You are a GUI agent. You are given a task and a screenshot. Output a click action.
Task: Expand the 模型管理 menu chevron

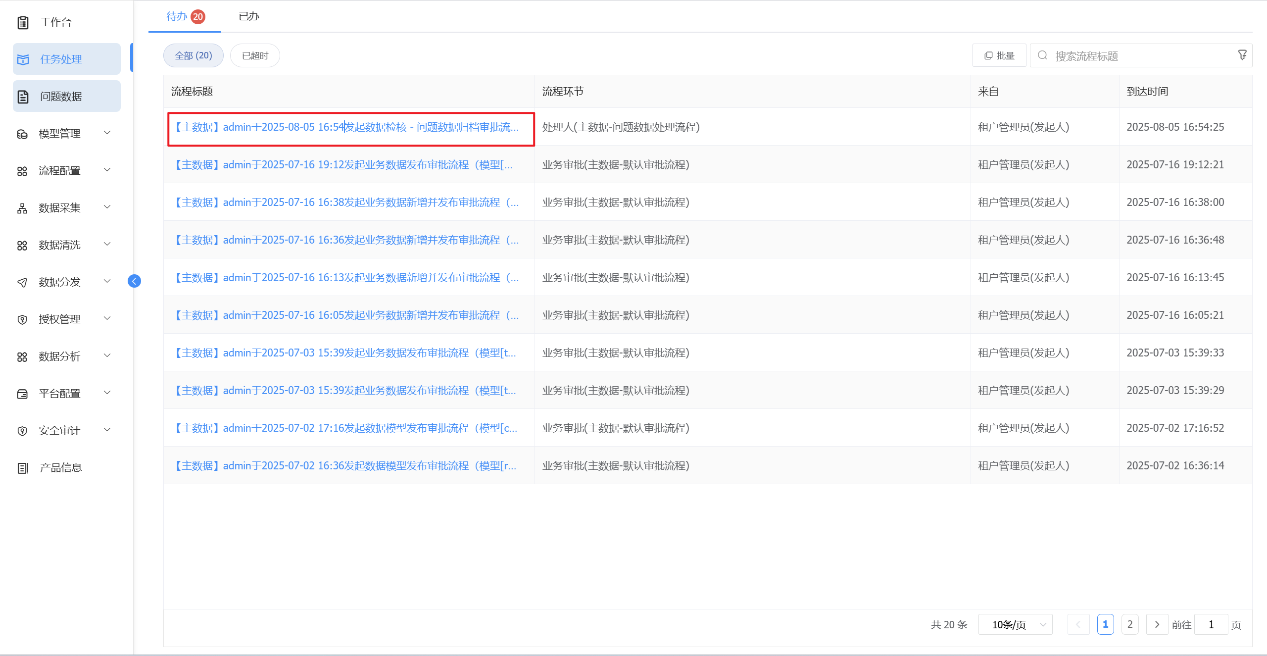(x=107, y=133)
